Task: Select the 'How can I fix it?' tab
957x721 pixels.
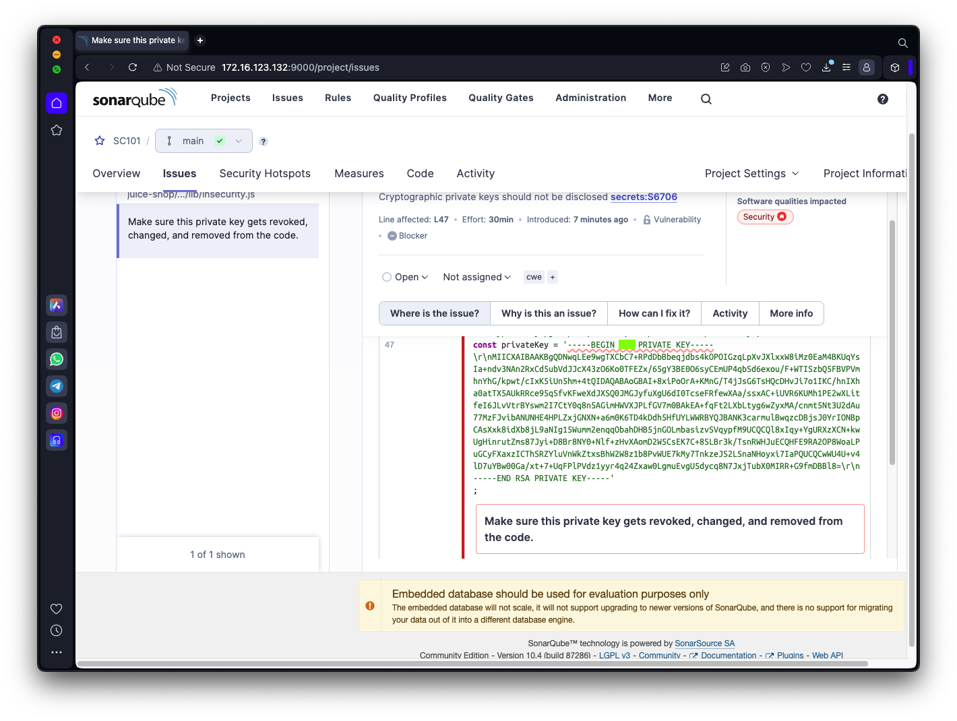Action: coord(654,313)
